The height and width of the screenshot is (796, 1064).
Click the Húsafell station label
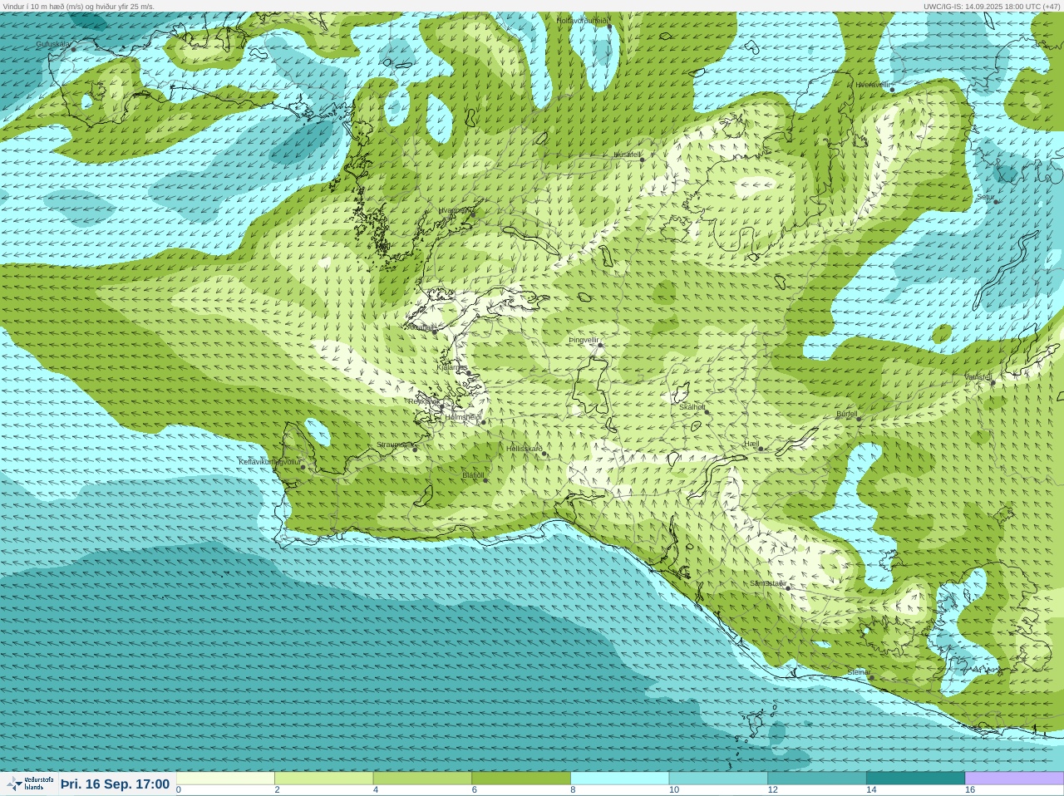pyautogui.click(x=628, y=155)
